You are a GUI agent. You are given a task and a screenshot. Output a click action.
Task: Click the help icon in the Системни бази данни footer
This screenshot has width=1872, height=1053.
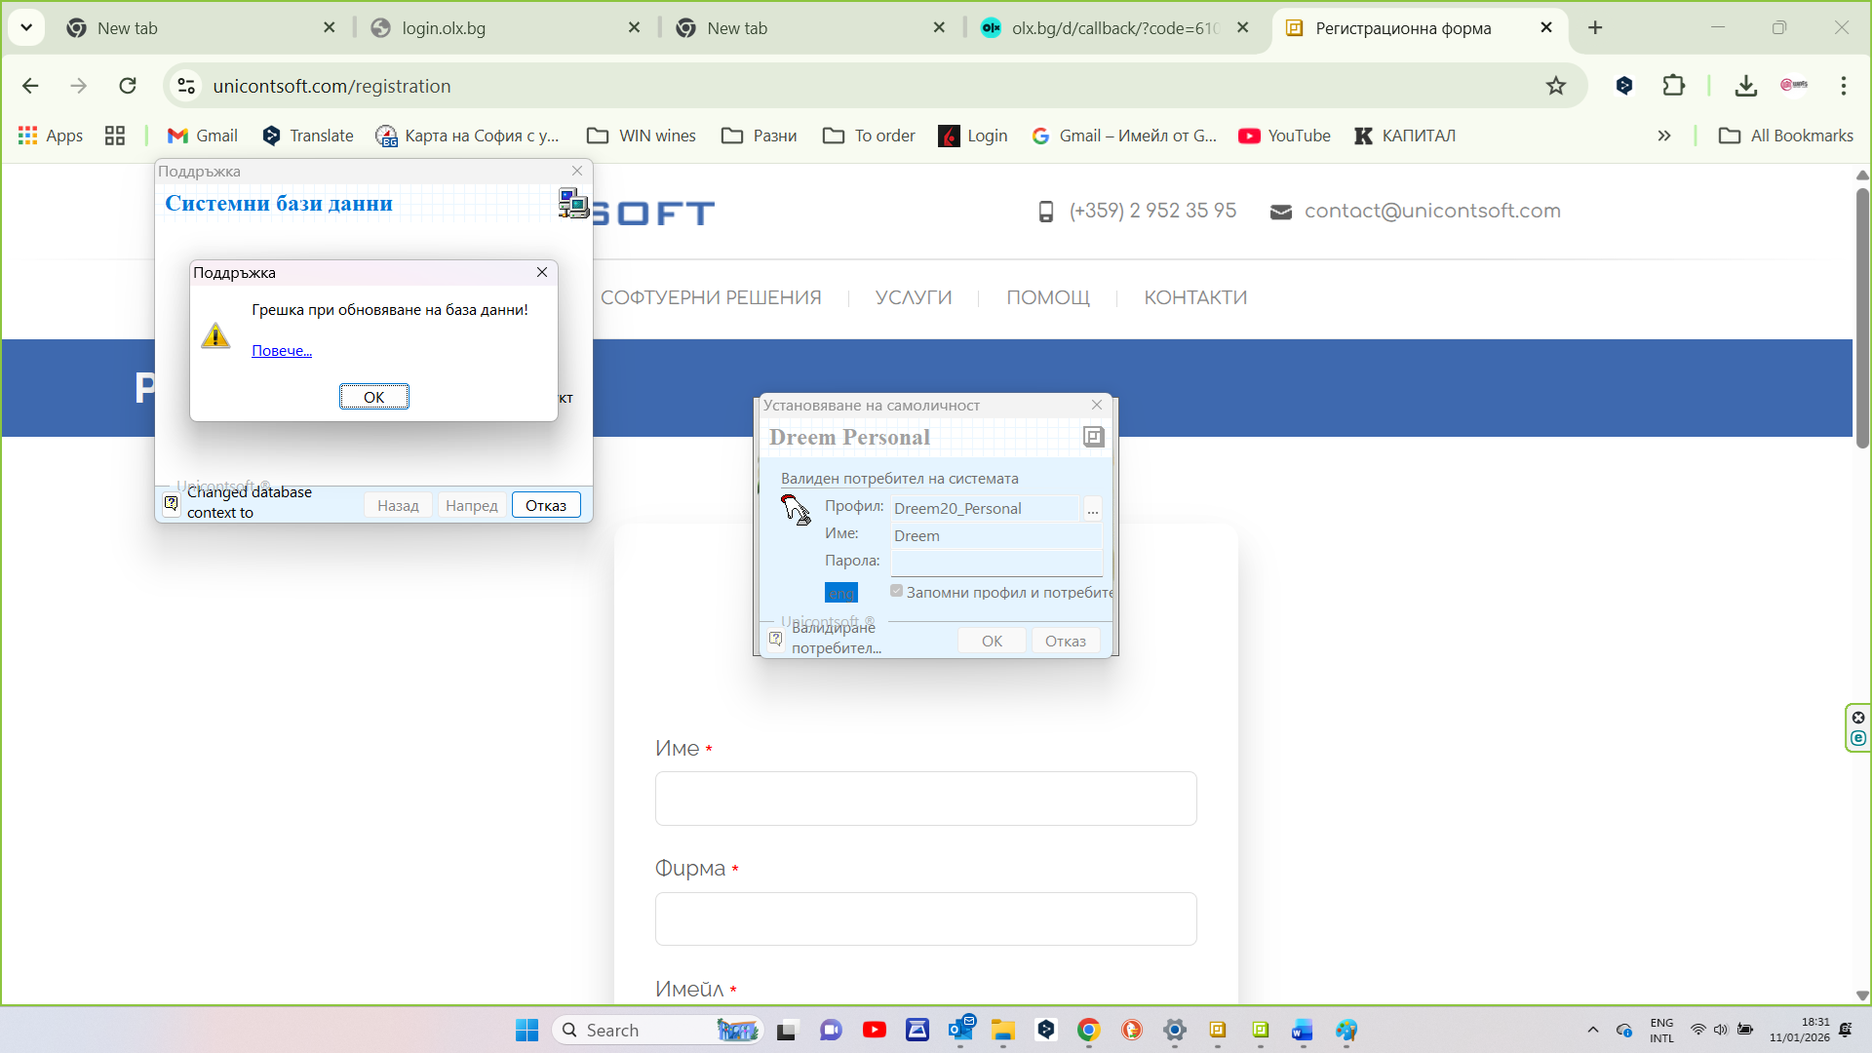[171, 503]
